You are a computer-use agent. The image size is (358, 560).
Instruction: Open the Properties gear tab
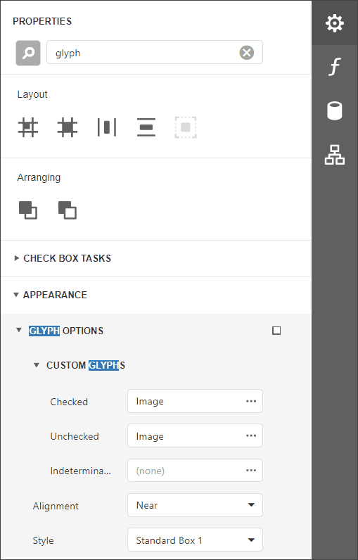pyautogui.click(x=335, y=23)
